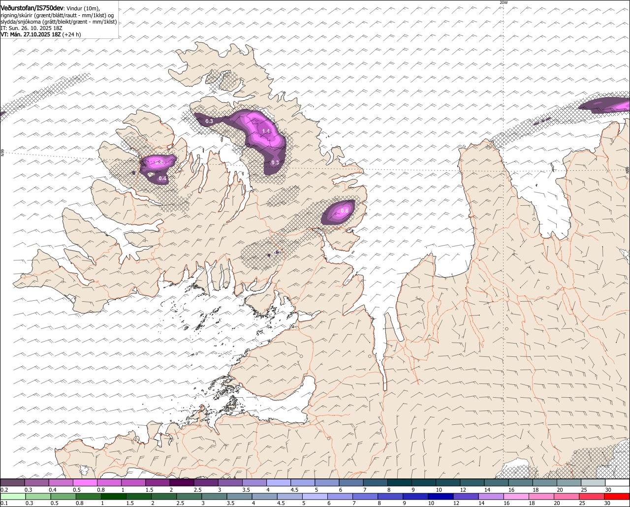Select the 0.3 purple swatch, upper legend row
Image resolution: width=630 pixels, height=507 pixels.
tap(37, 482)
